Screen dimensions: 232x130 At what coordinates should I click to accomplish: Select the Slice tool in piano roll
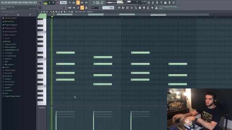[64, 12]
